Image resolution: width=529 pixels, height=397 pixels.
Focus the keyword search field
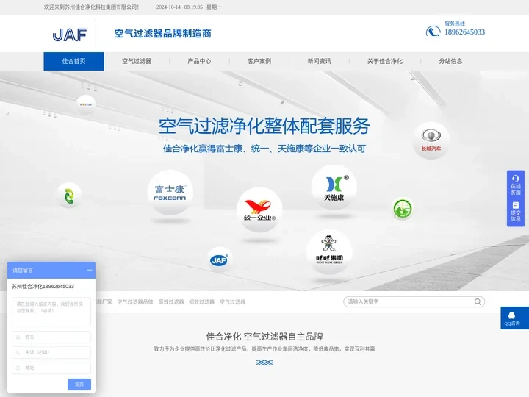point(410,302)
